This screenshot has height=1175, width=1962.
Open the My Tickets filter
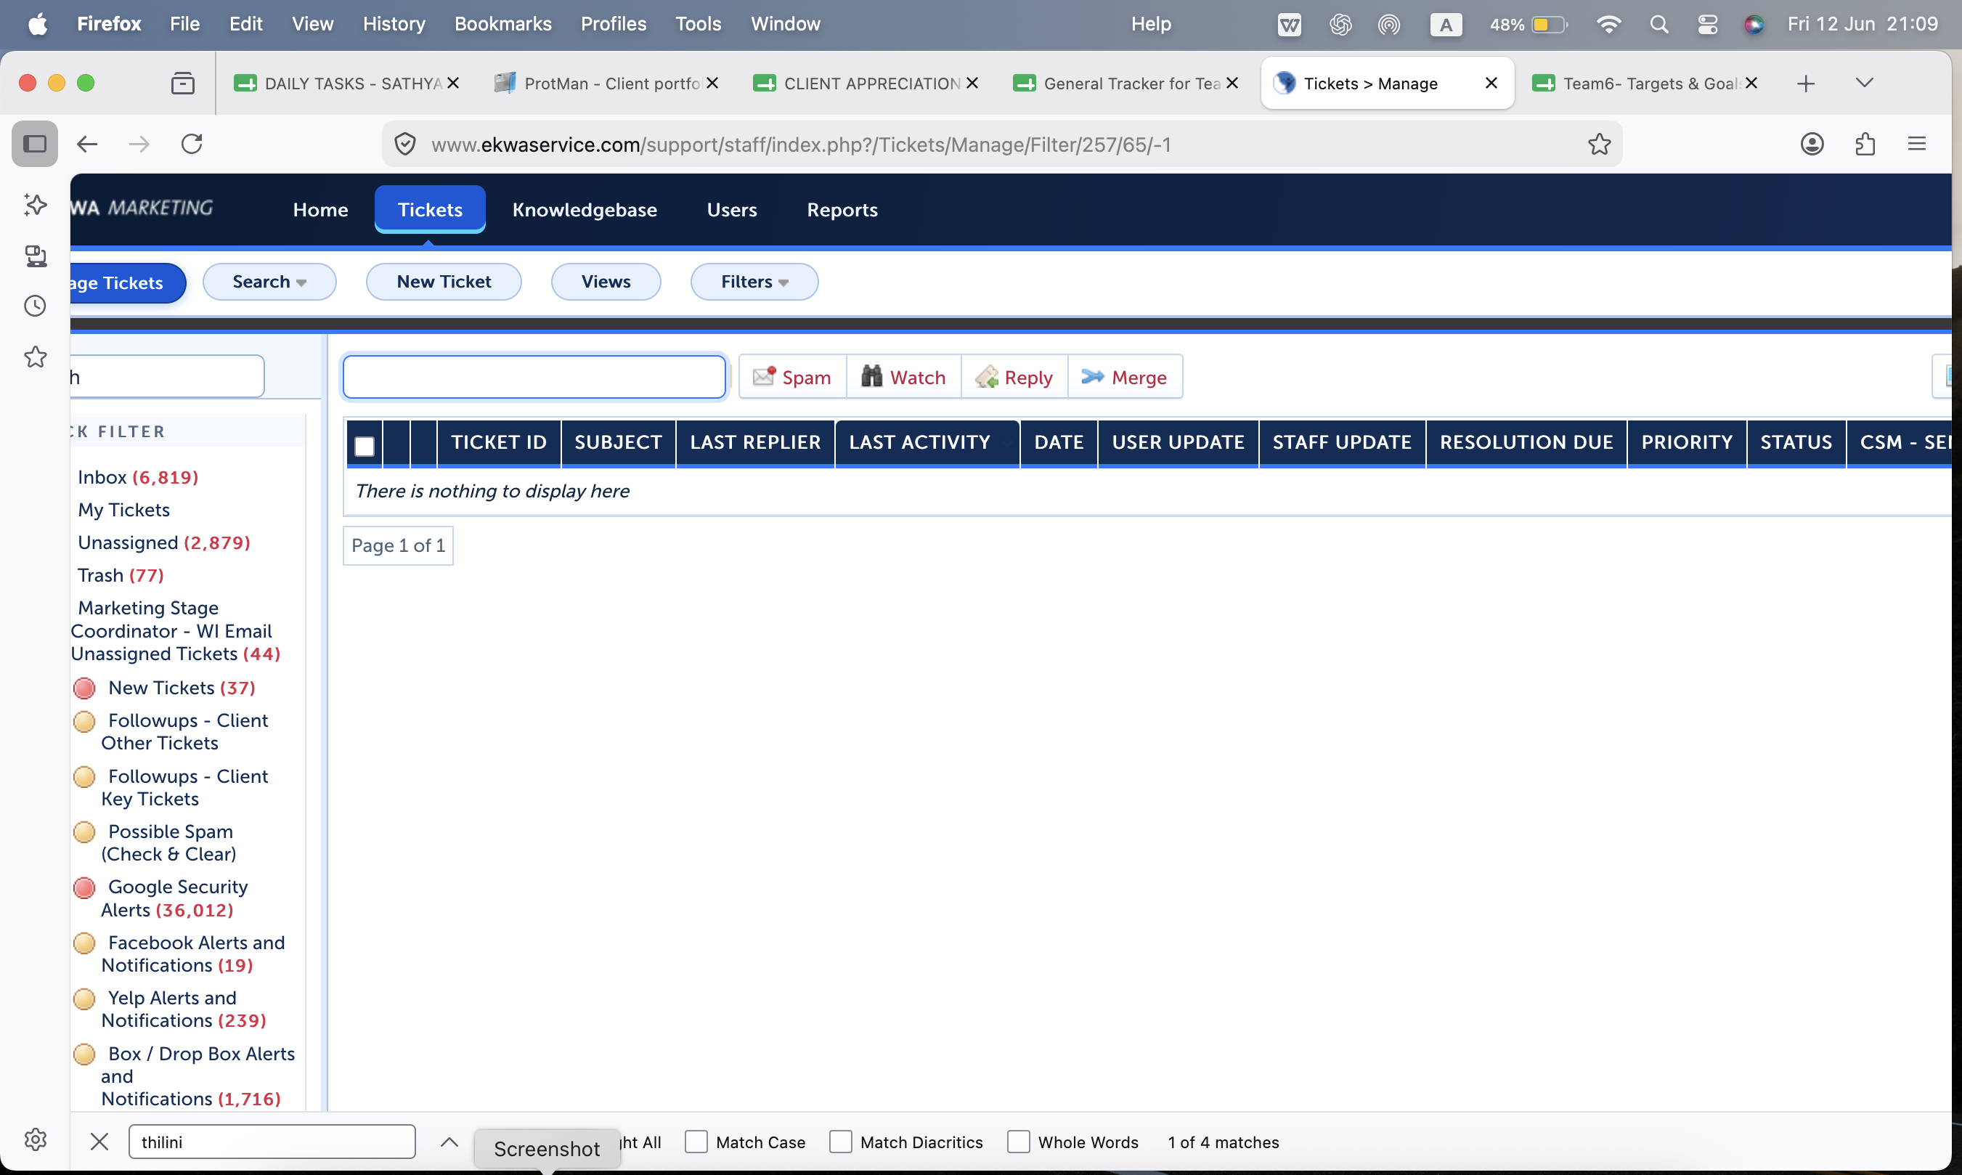pos(123,510)
